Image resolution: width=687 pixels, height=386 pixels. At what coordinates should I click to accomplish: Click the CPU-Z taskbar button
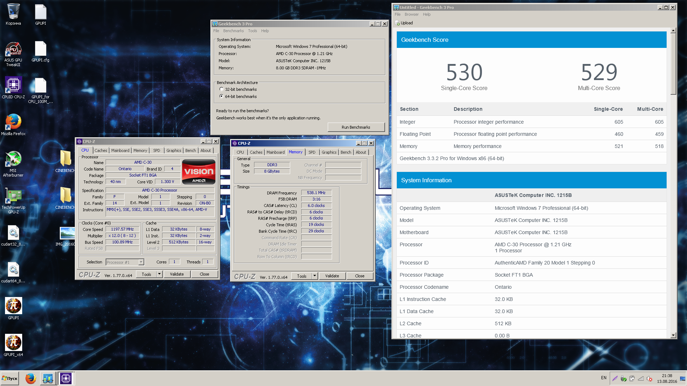click(66, 378)
